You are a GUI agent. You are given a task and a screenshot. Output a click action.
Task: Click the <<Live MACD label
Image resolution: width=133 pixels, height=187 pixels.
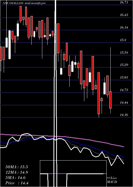[112, 180]
